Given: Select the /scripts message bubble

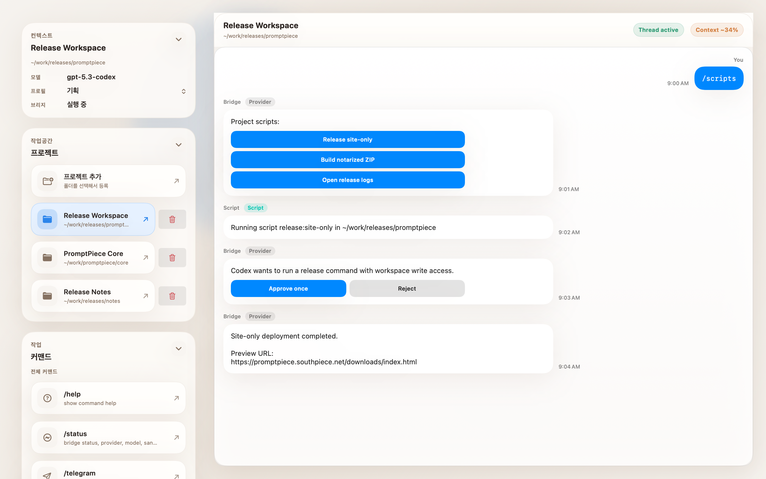Looking at the screenshot, I should (719, 78).
